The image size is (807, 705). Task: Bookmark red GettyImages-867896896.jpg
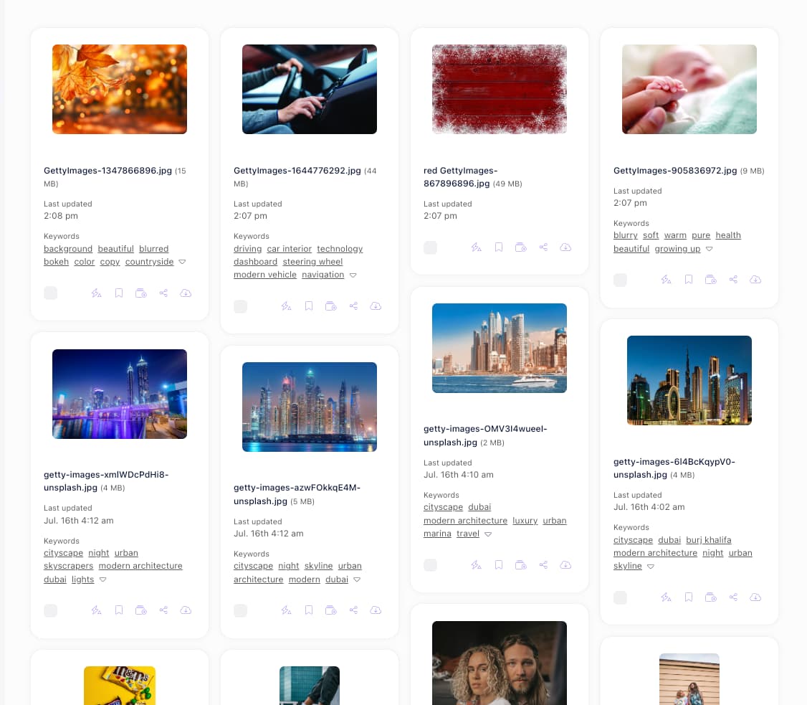[499, 247]
